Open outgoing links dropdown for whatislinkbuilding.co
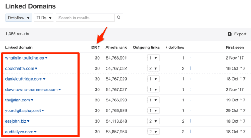This screenshot has height=138, width=251. (x=153, y=58)
